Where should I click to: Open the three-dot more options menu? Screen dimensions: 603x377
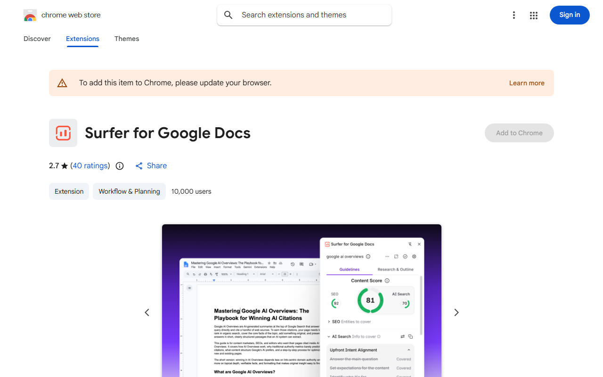tap(514, 15)
